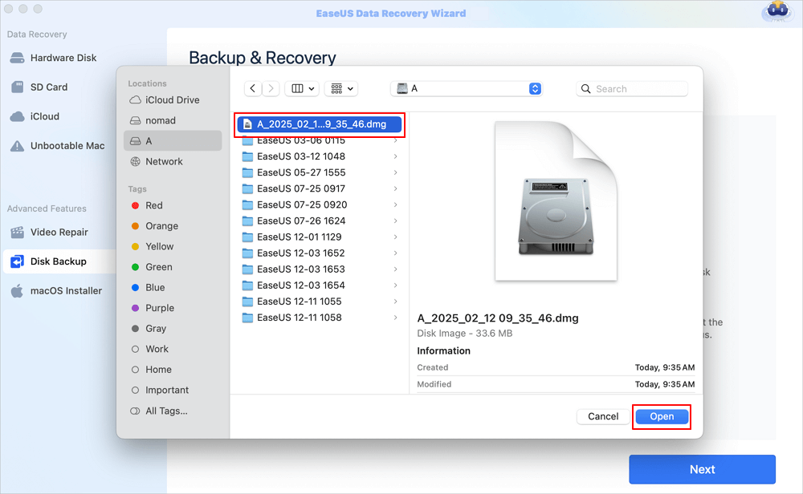This screenshot has height=494, width=803.
Task: Click the iCloud Drive cloud icon
Action: (x=135, y=99)
